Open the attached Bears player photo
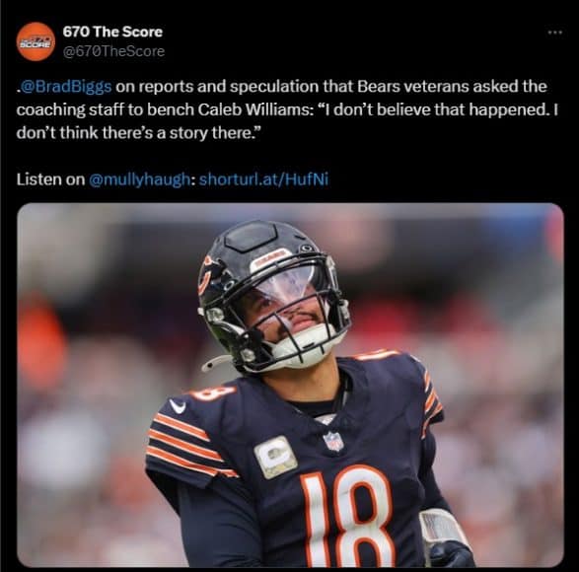 [290, 385]
